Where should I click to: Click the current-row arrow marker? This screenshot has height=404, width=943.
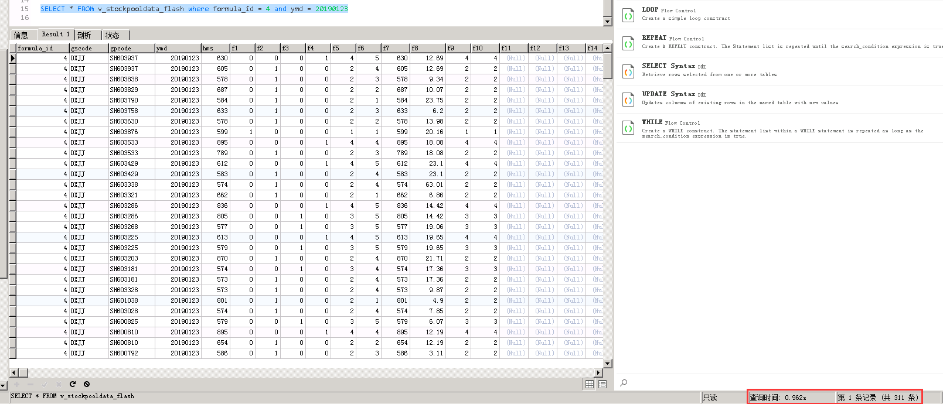12,58
